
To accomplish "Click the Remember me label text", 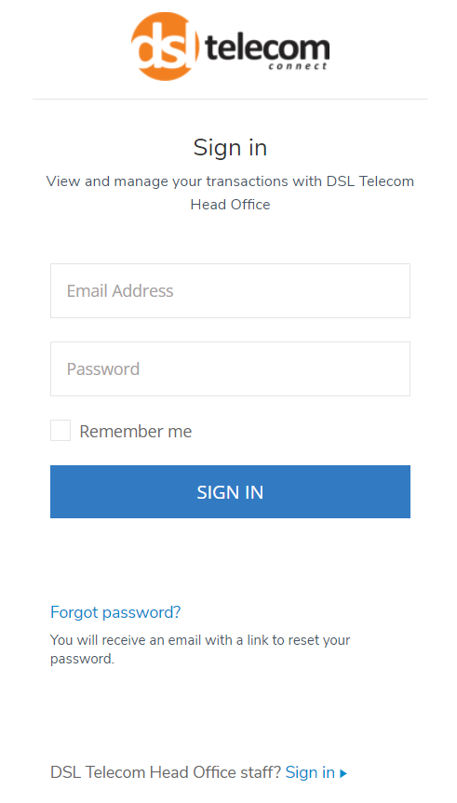I will click(136, 431).
